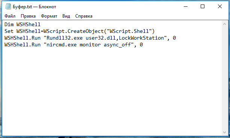Click the scrollbar down arrow

tap(224, 132)
